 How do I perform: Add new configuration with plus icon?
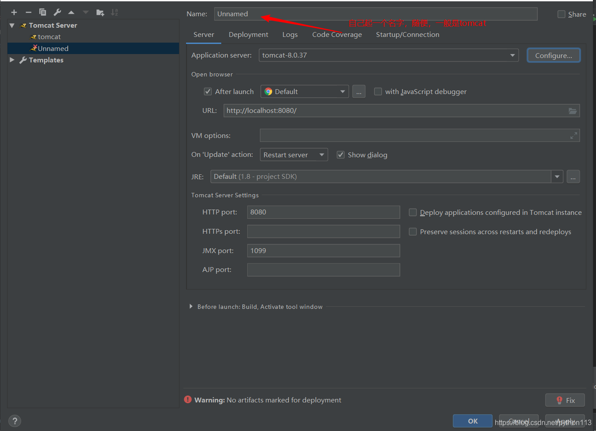pyautogui.click(x=14, y=12)
